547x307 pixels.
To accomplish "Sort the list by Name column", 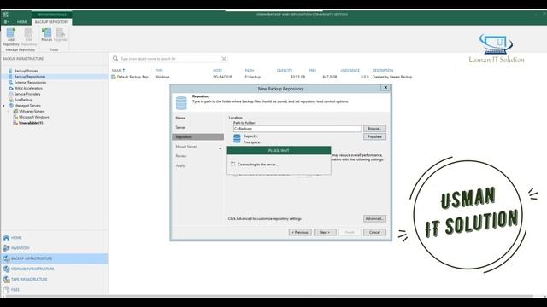I will (x=118, y=70).
